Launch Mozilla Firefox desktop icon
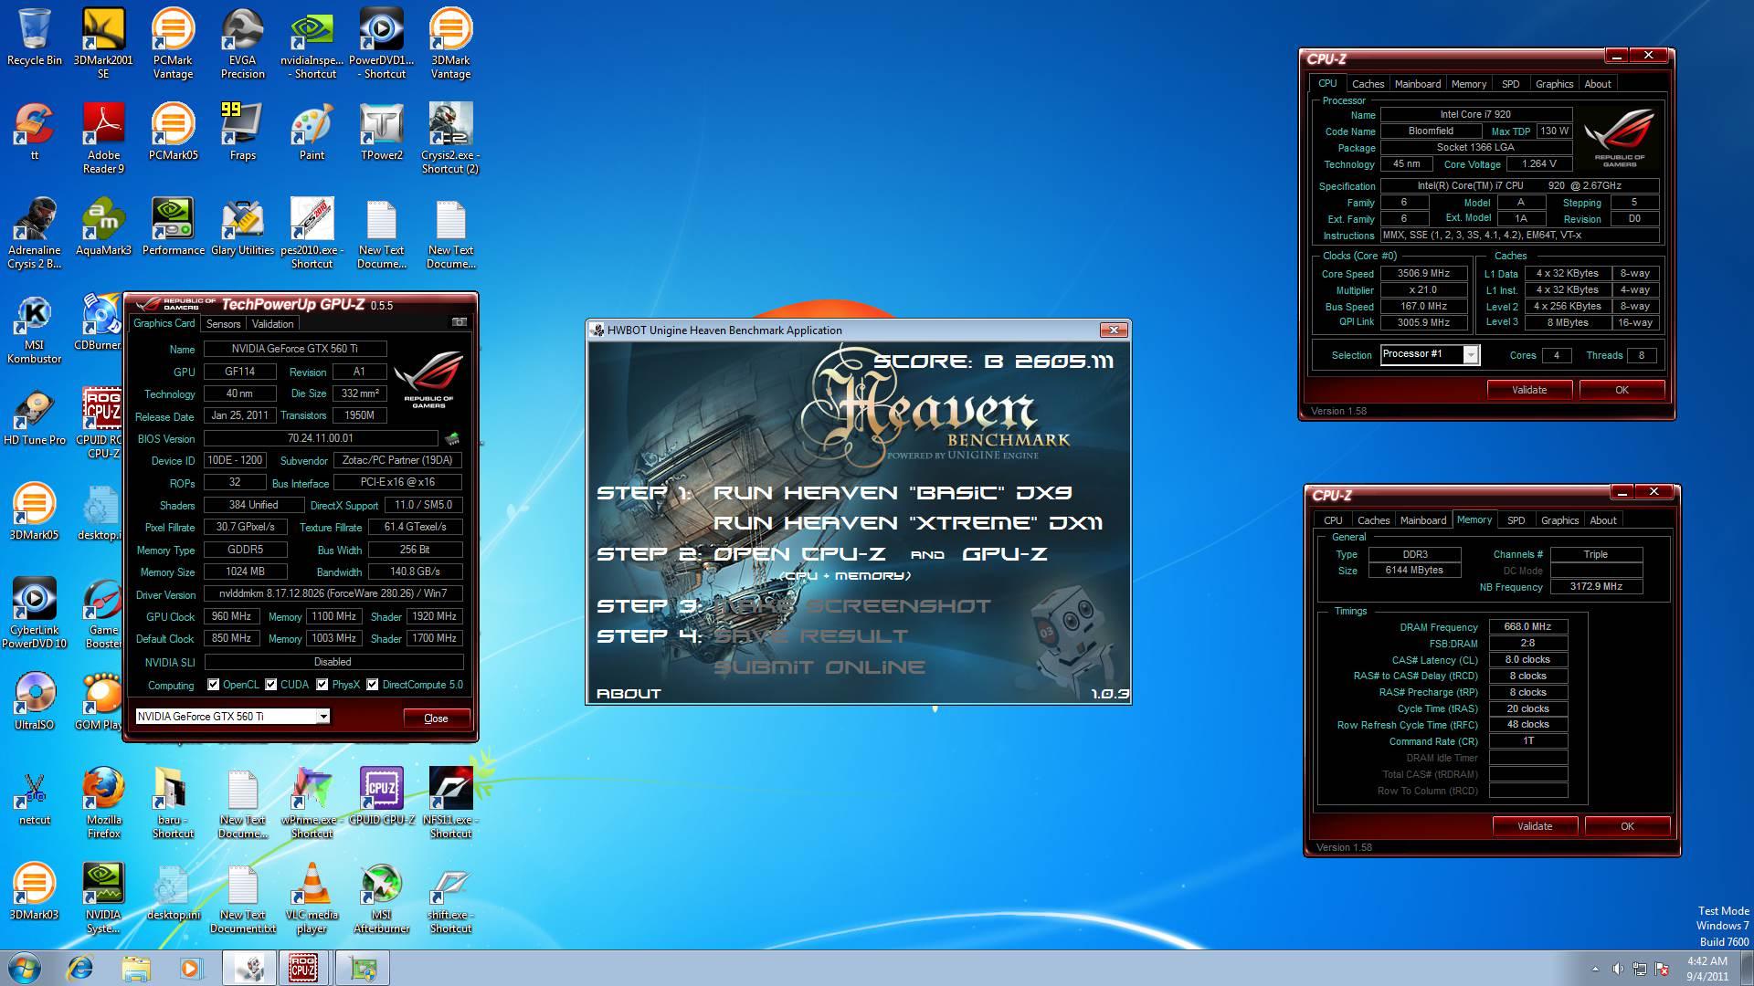 tap(103, 803)
